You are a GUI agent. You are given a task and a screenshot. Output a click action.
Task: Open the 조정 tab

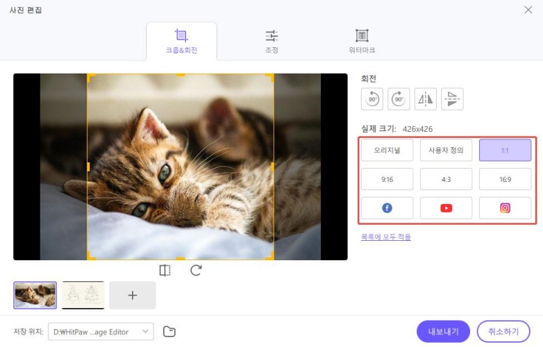pos(271,41)
